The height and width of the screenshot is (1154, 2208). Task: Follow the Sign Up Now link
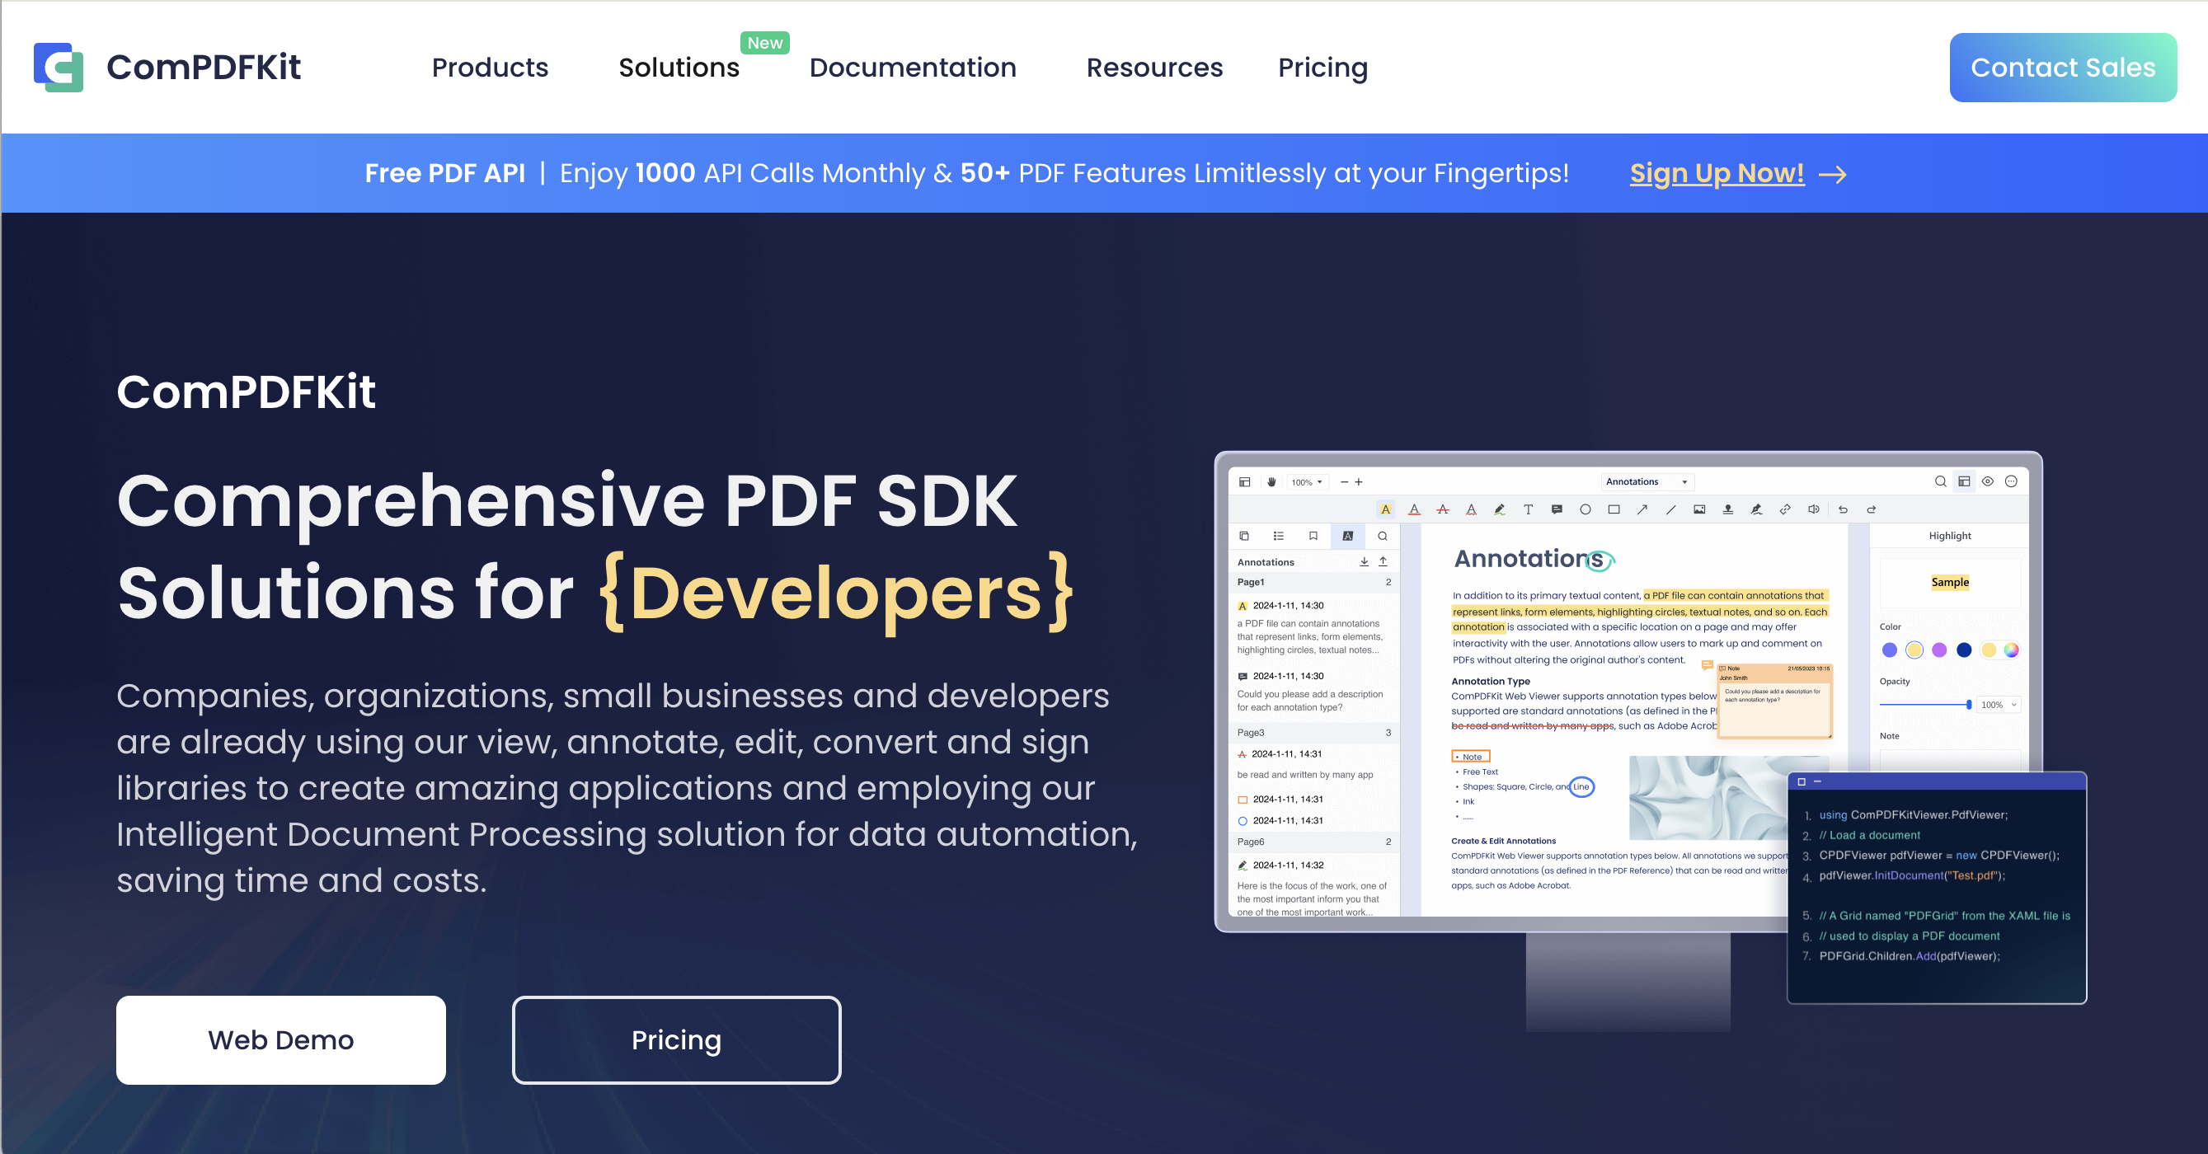1716,173
